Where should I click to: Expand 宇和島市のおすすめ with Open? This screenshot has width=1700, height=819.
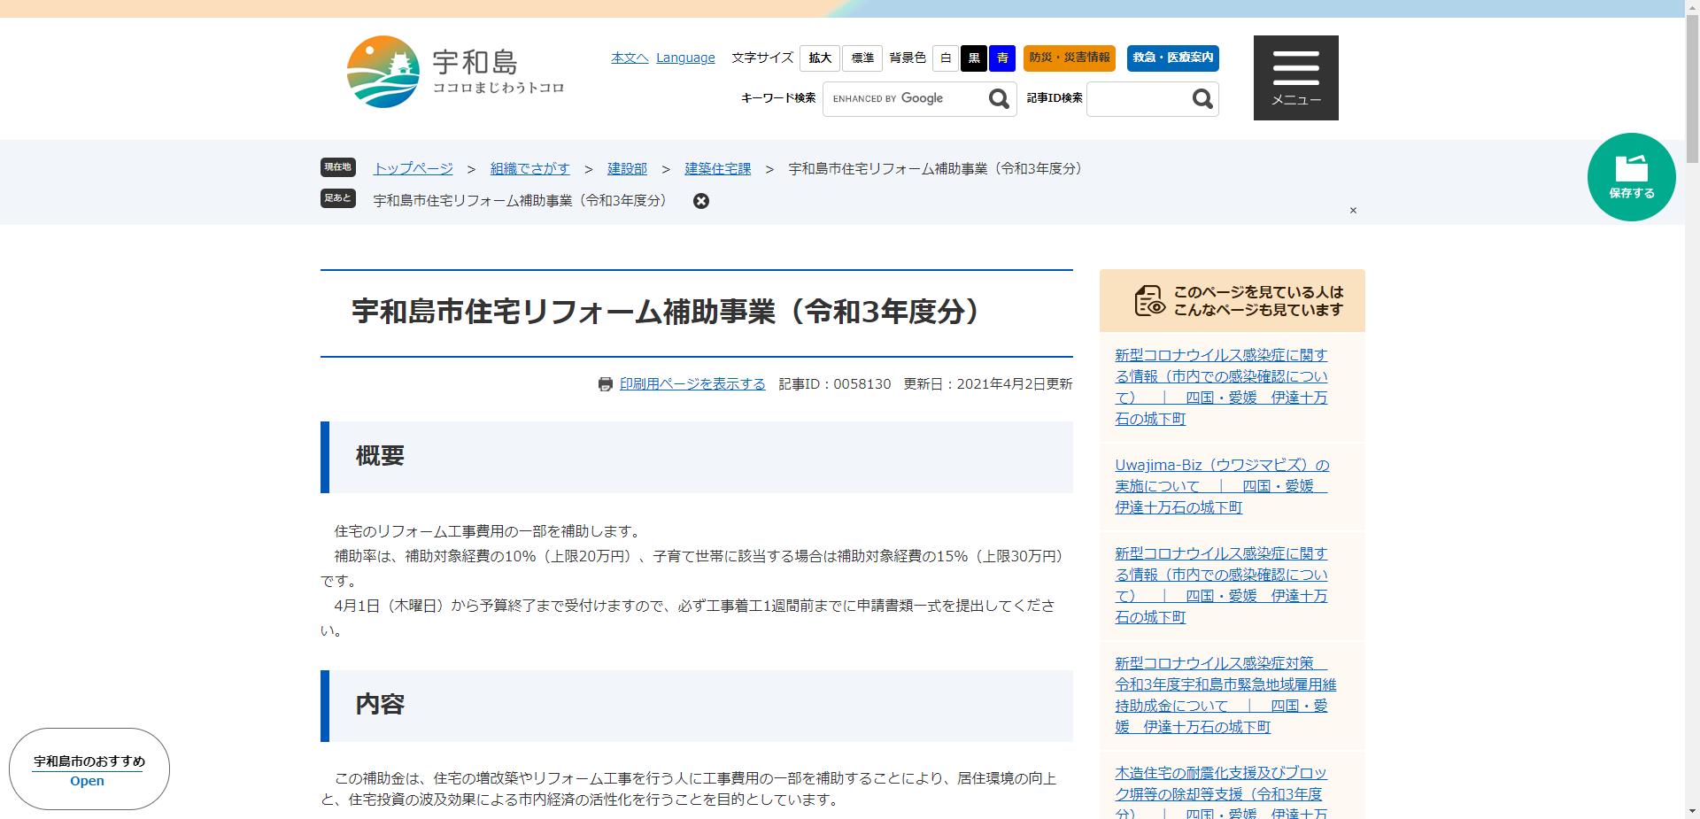point(86,781)
